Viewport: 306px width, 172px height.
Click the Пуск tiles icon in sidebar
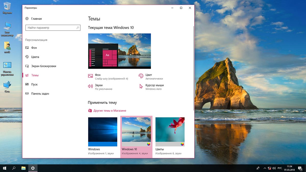27,84
